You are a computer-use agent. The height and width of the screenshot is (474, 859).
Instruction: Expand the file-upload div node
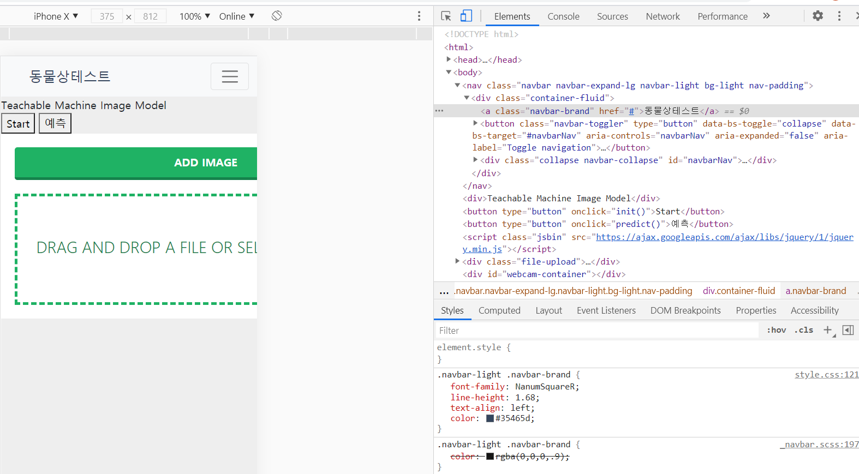[457, 261]
